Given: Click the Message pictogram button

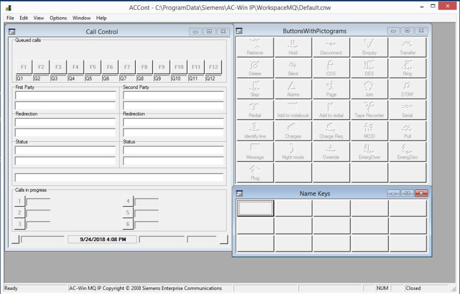Looking at the screenshot, I should coord(255,152).
